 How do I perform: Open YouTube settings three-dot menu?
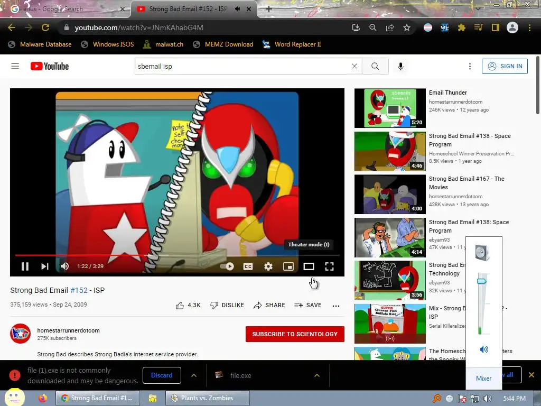[470, 66]
